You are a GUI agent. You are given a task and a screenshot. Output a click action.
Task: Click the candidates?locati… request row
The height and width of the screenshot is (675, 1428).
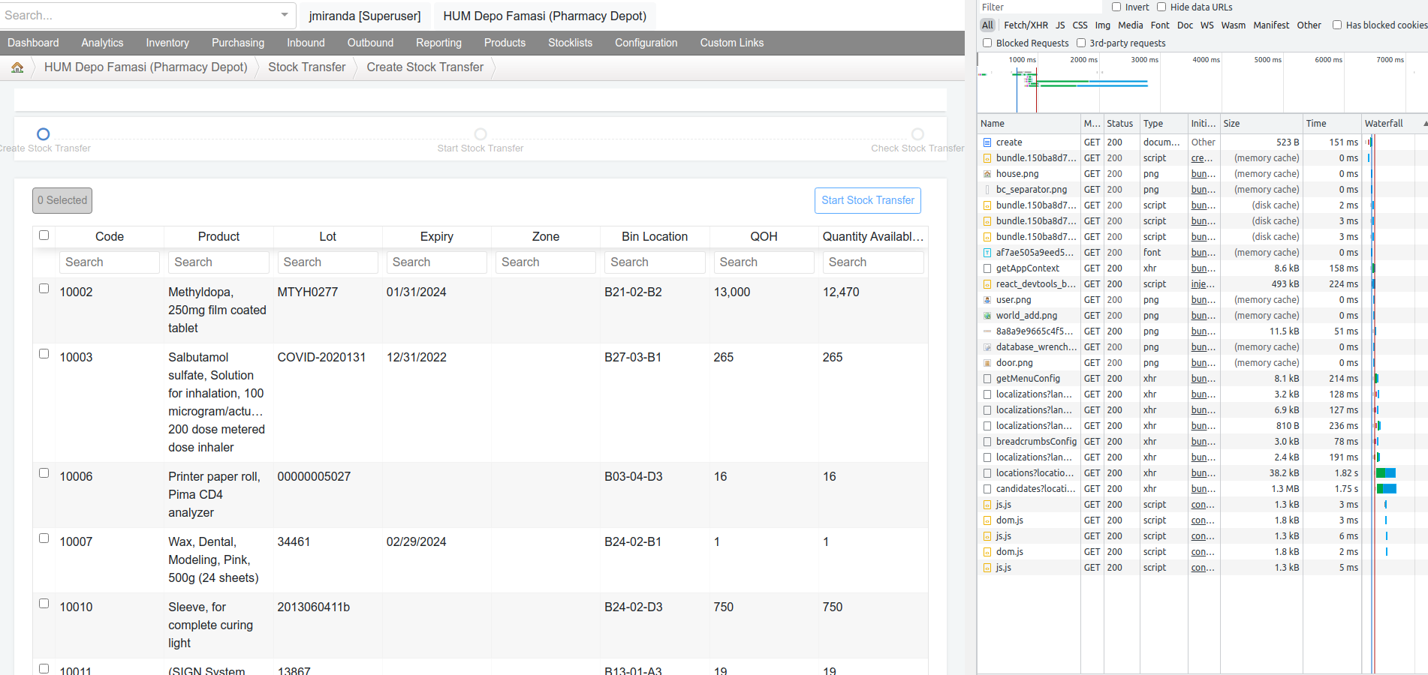(x=1201, y=489)
